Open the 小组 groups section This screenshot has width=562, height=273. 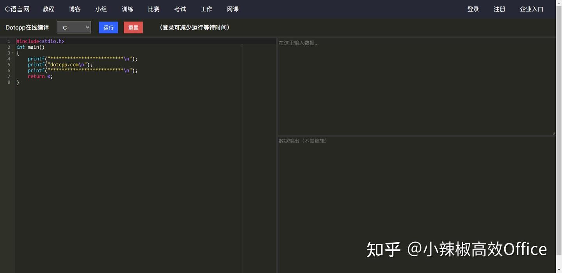point(101,9)
